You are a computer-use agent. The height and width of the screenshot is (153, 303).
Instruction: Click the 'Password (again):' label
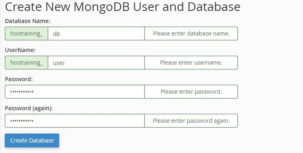29,108
